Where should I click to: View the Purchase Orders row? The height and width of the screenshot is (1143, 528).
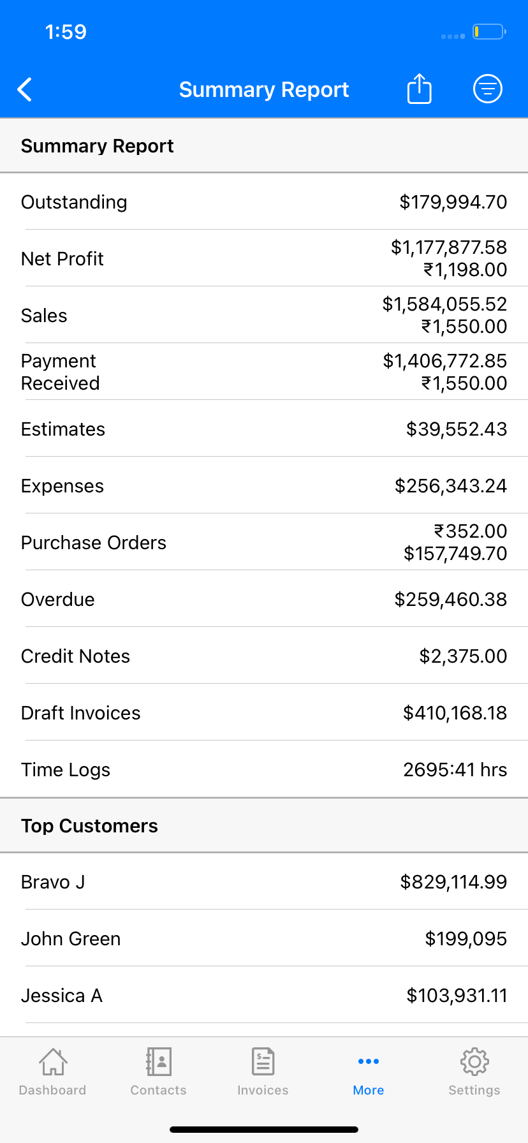point(264,542)
